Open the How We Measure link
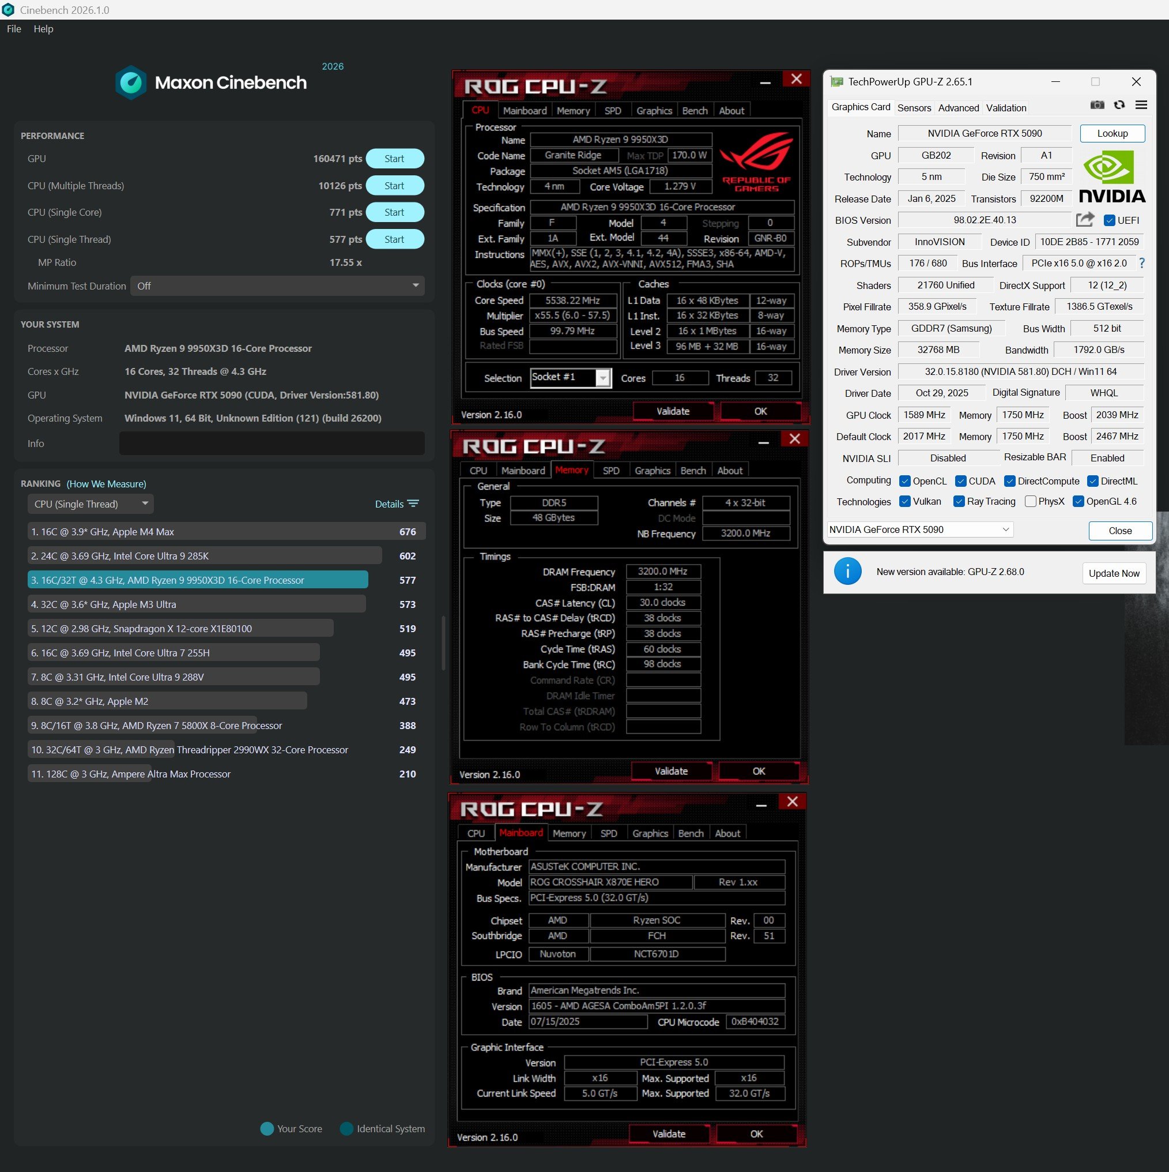Viewport: 1169px width, 1172px height. (x=106, y=483)
